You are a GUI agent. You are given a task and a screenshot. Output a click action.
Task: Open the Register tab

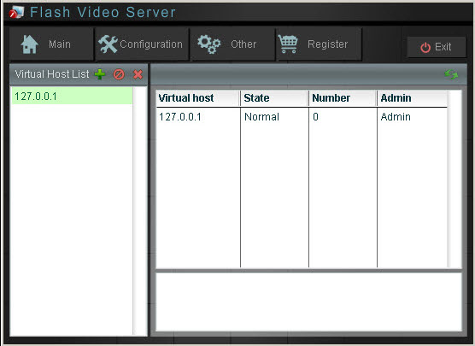319,44
